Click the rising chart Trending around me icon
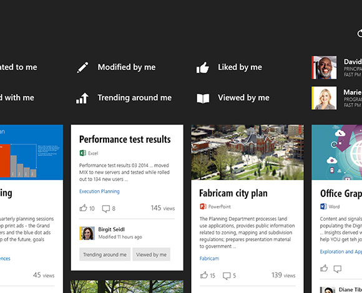The image size is (362, 293). [x=82, y=98]
